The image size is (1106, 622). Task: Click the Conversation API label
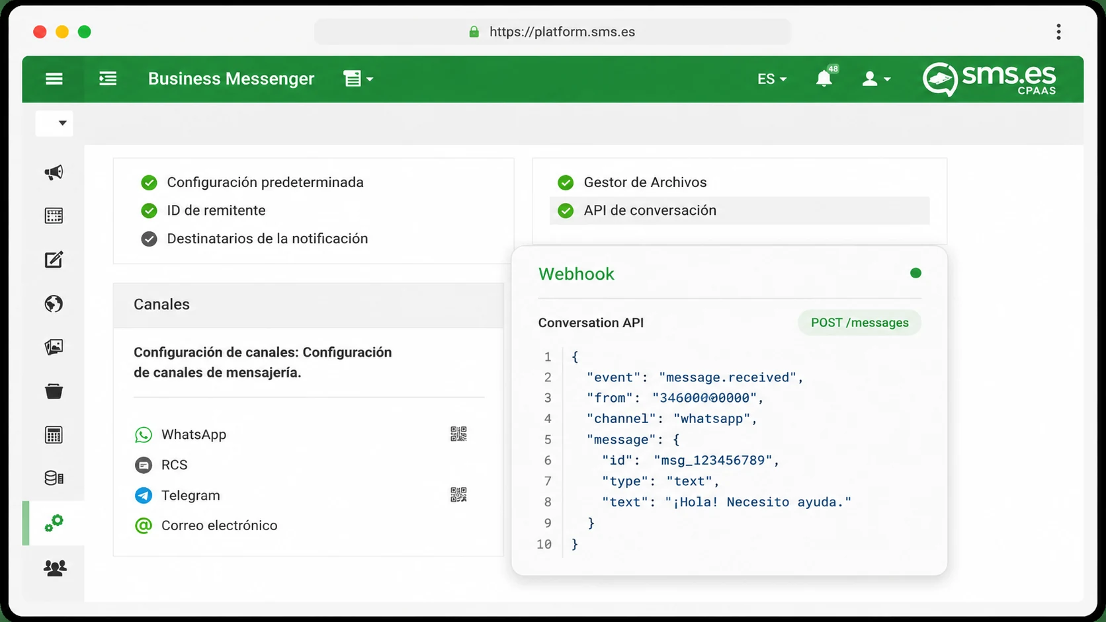pos(591,323)
